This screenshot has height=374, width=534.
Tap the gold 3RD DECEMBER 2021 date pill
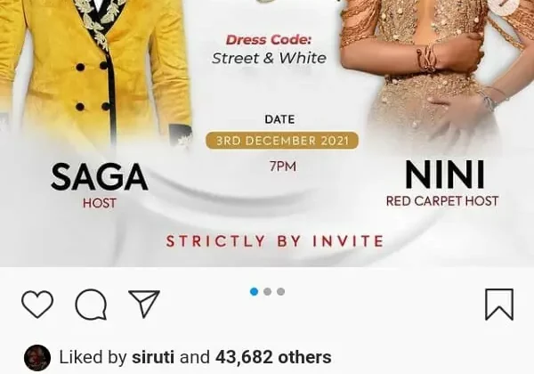point(282,141)
